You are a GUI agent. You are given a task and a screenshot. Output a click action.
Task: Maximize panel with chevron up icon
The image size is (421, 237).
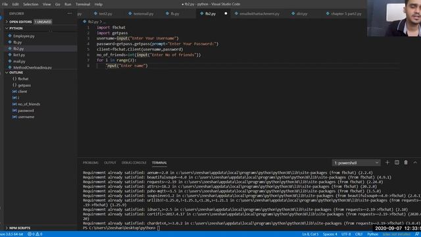pyautogui.click(x=415, y=163)
